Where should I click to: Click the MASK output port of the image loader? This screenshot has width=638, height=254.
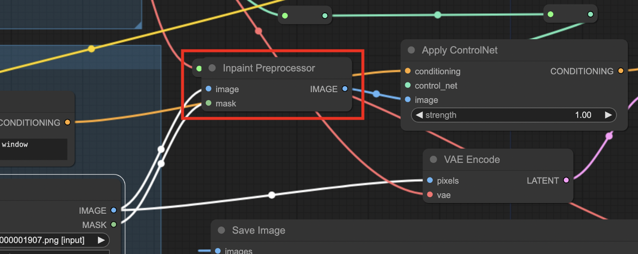click(x=114, y=225)
